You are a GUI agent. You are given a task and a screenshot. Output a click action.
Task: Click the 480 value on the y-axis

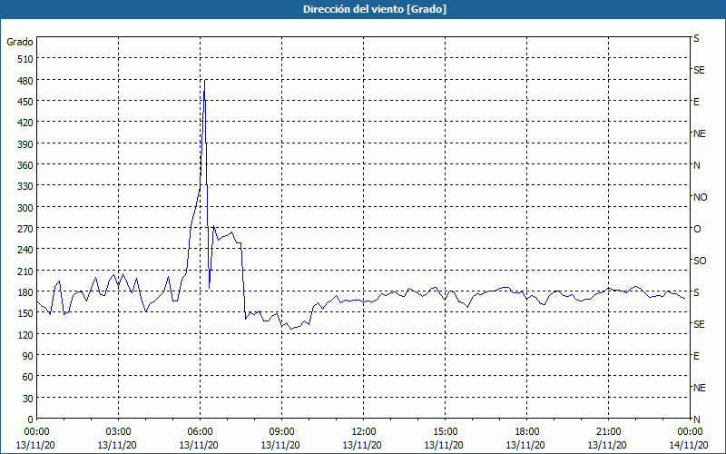coord(25,81)
